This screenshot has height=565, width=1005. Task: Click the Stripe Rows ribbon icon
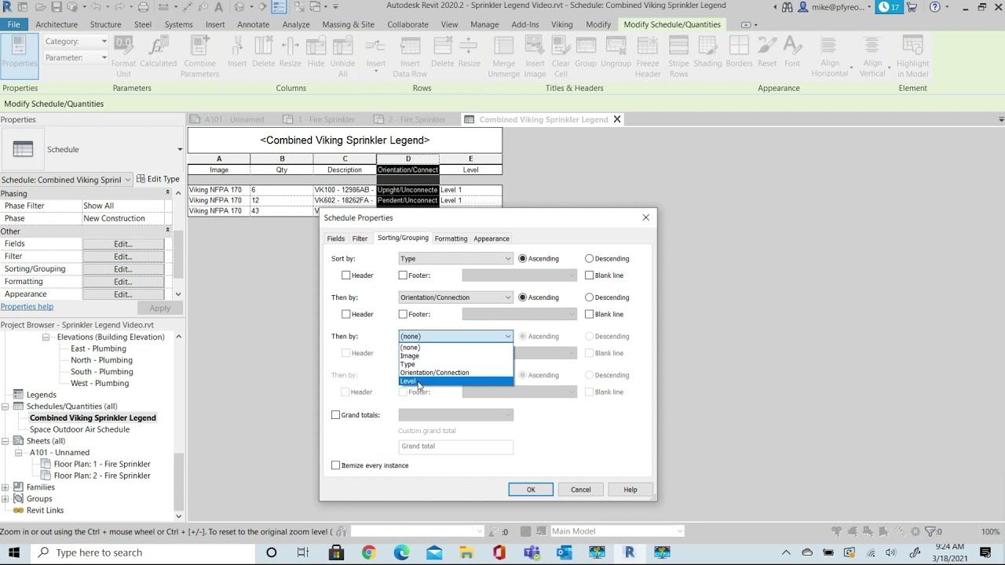click(x=678, y=46)
